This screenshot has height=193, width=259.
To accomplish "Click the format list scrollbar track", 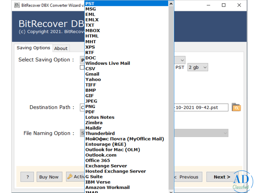I will coord(171,99).
